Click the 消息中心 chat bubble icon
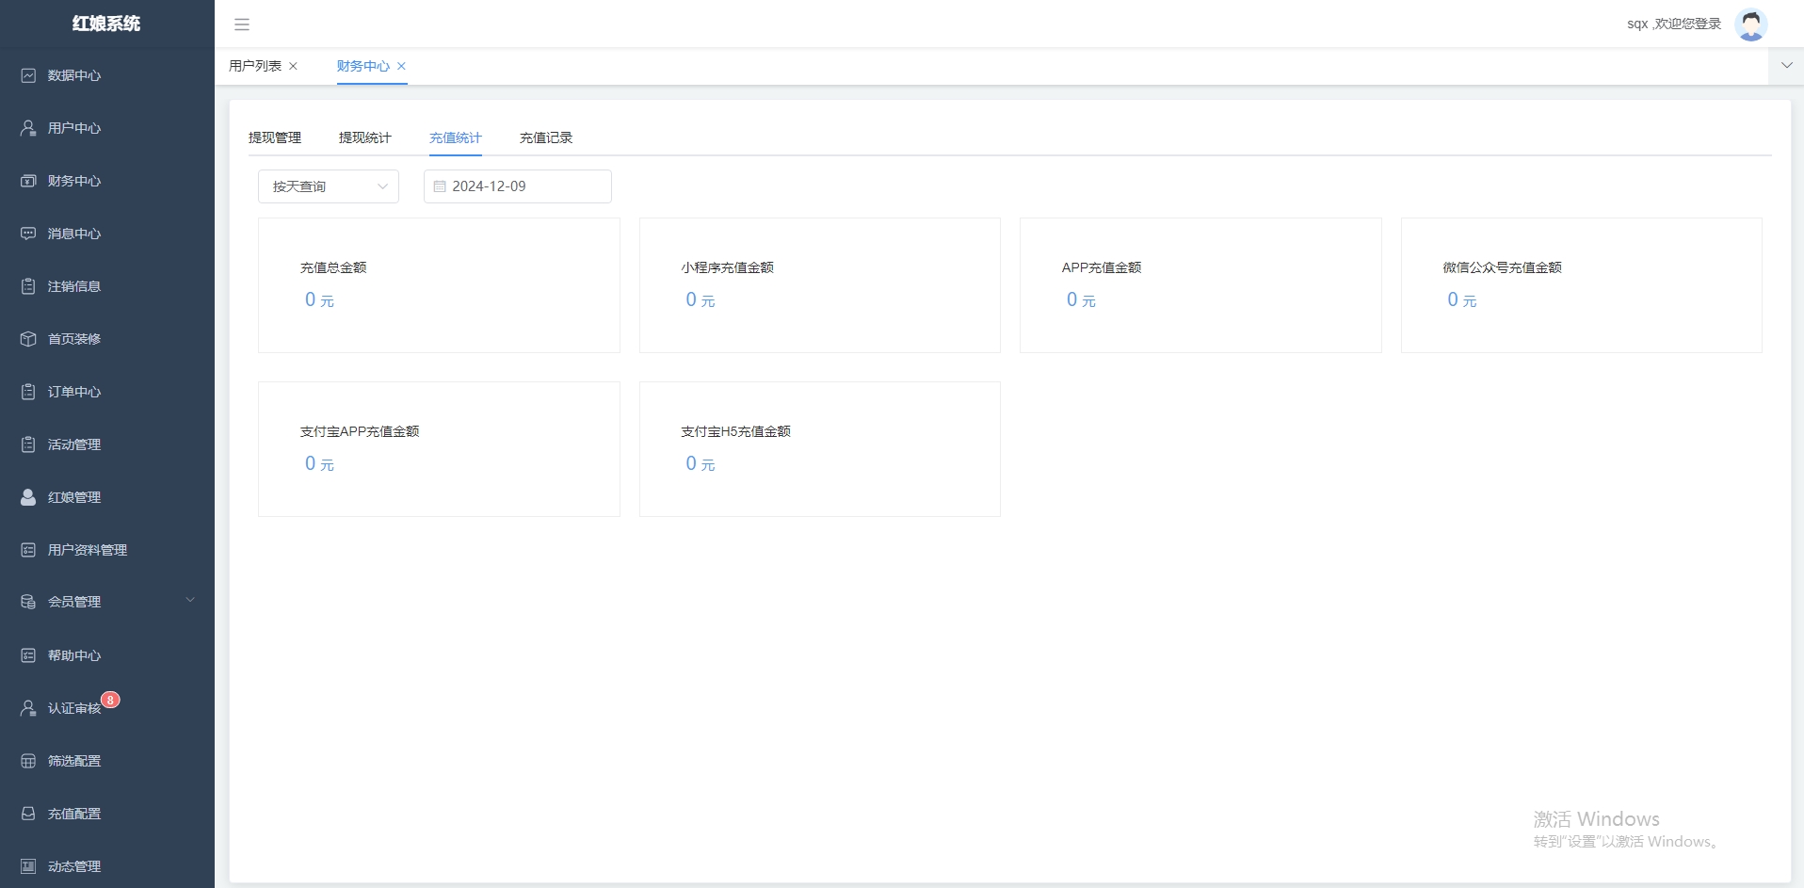Image resolution: width=1804 pixels, height=888 pixels. tap(28, 234)
